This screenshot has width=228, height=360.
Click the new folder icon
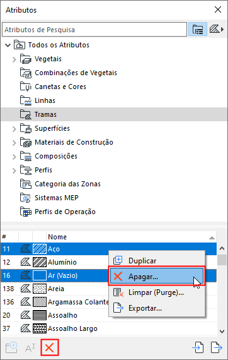(x=11, y=347)
